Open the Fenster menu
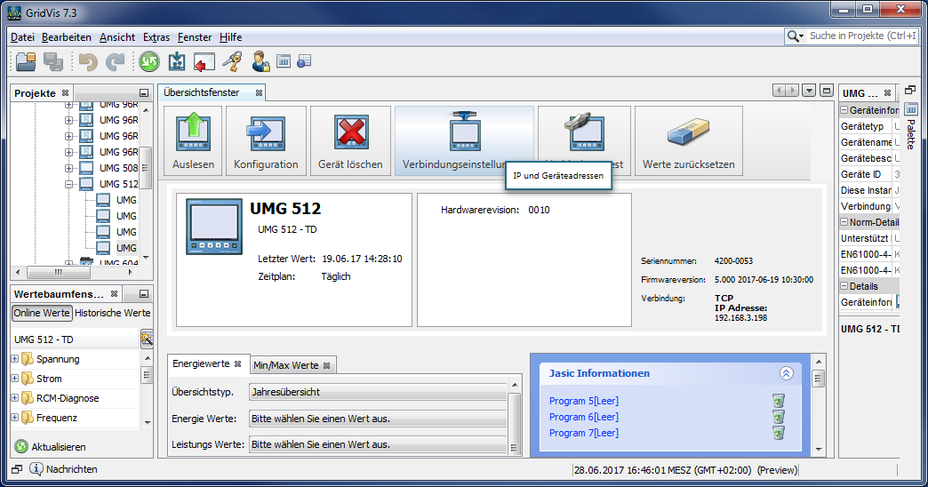This screenshot has height=487, width=928. [x=195, y=37]
